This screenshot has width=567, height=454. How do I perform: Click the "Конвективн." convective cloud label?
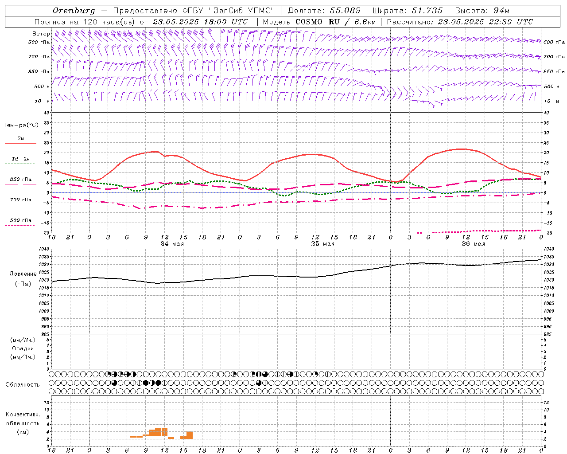pos(23,415)
